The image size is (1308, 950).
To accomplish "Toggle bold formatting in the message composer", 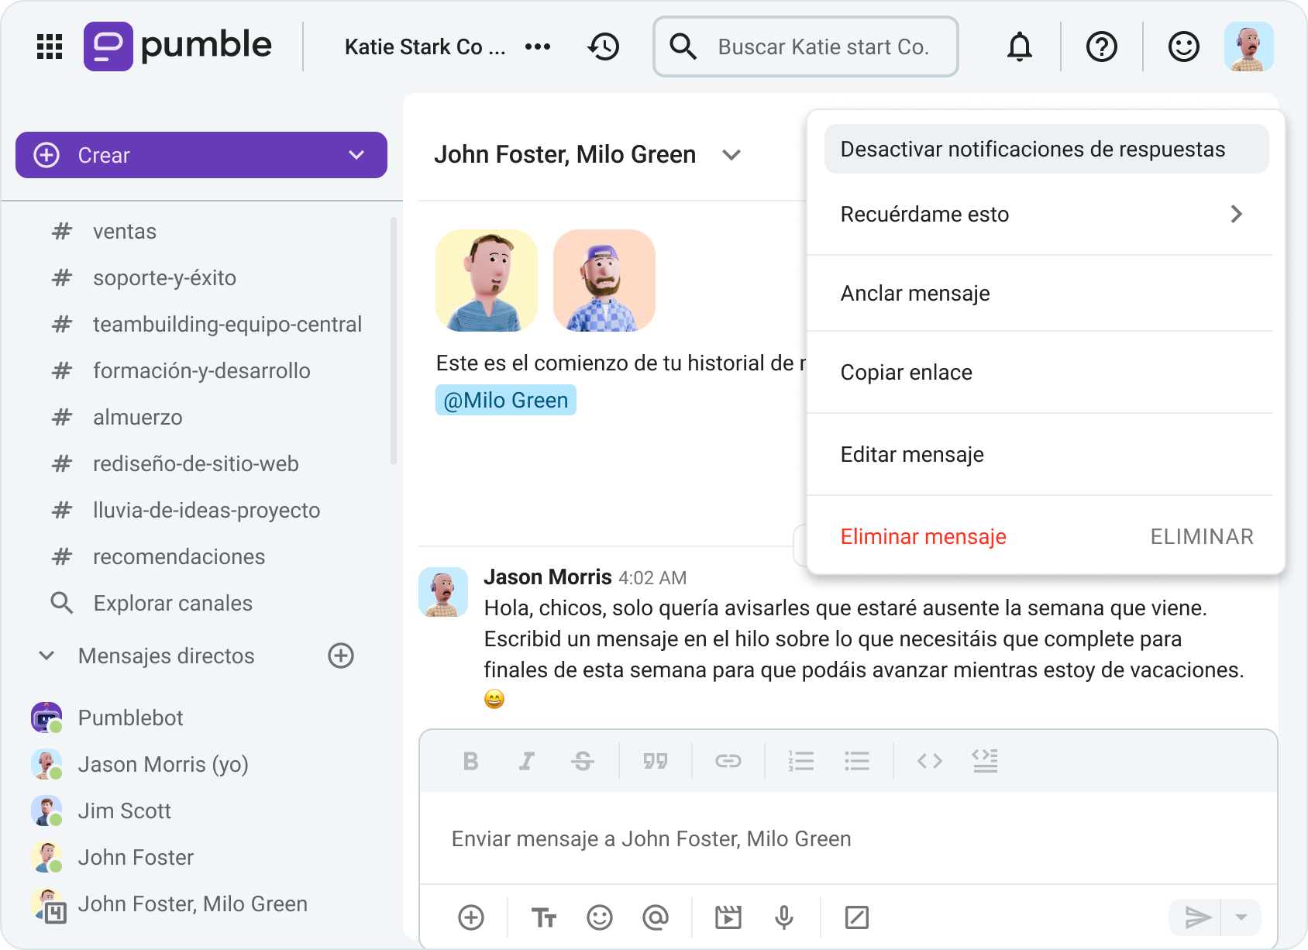I will [x=470, y=761].
